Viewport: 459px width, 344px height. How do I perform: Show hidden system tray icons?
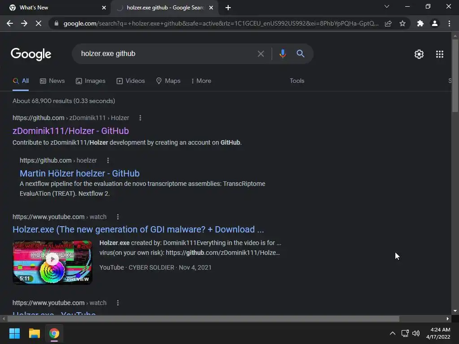tap(393, 333)
